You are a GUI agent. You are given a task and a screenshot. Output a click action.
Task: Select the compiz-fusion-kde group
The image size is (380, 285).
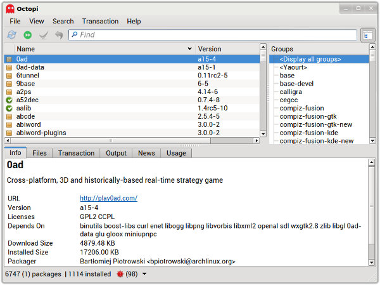click(x=308, y=133)
